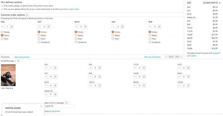Viewport: 223px width, 116px height.
Task: Decrease common 8x8 quantity with minus
Action: 151,27
